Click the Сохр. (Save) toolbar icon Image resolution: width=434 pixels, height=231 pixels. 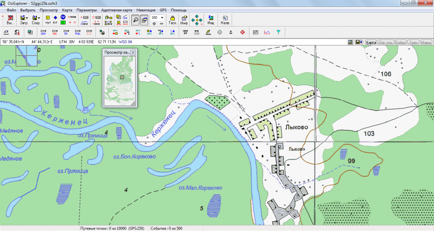(35, 20)
